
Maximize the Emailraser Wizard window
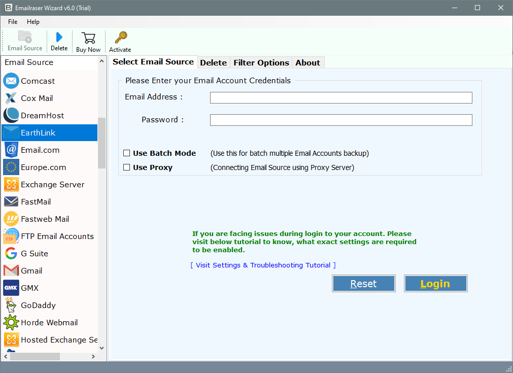coord(477,8)
